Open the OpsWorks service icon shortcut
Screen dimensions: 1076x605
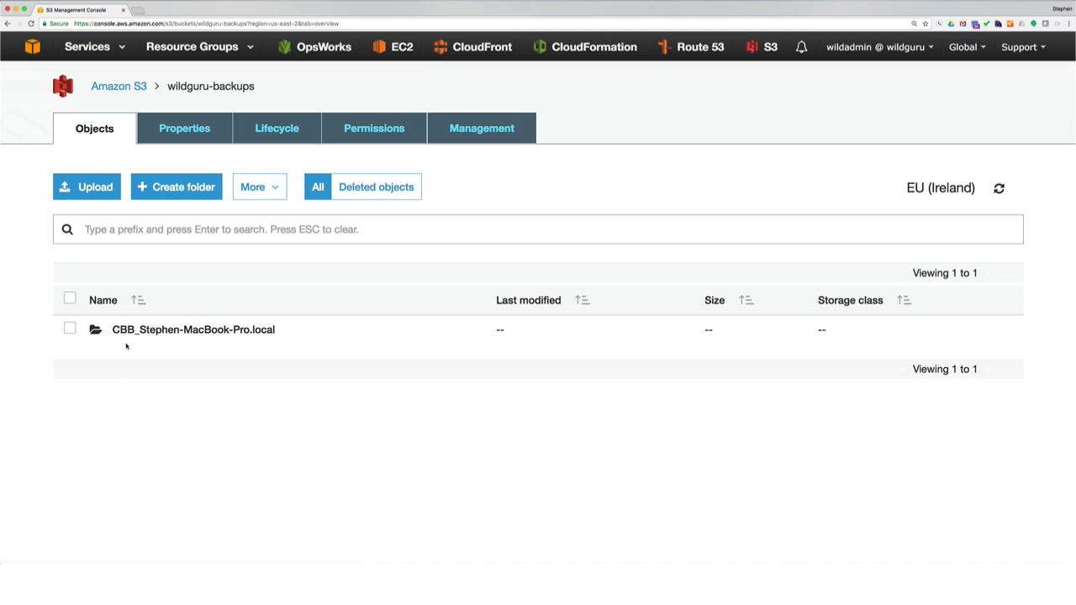[x=284, y=47]
